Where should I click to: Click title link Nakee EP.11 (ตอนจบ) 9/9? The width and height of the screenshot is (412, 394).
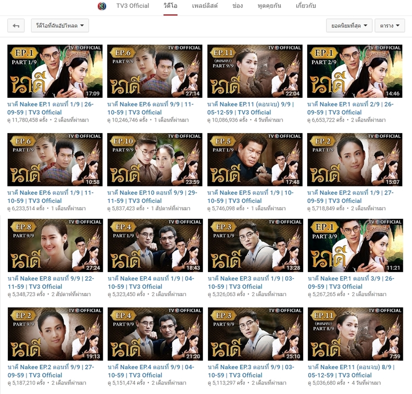point(251,108)
